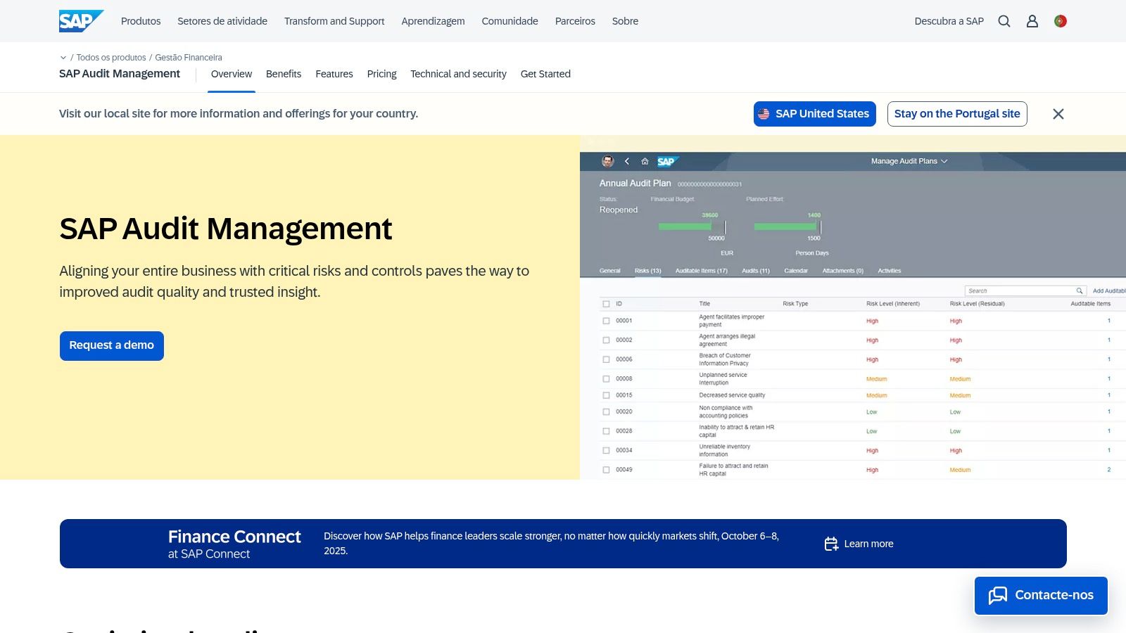Check the select-all box in table header
The image size is (1126, 633).
(606, 304)
